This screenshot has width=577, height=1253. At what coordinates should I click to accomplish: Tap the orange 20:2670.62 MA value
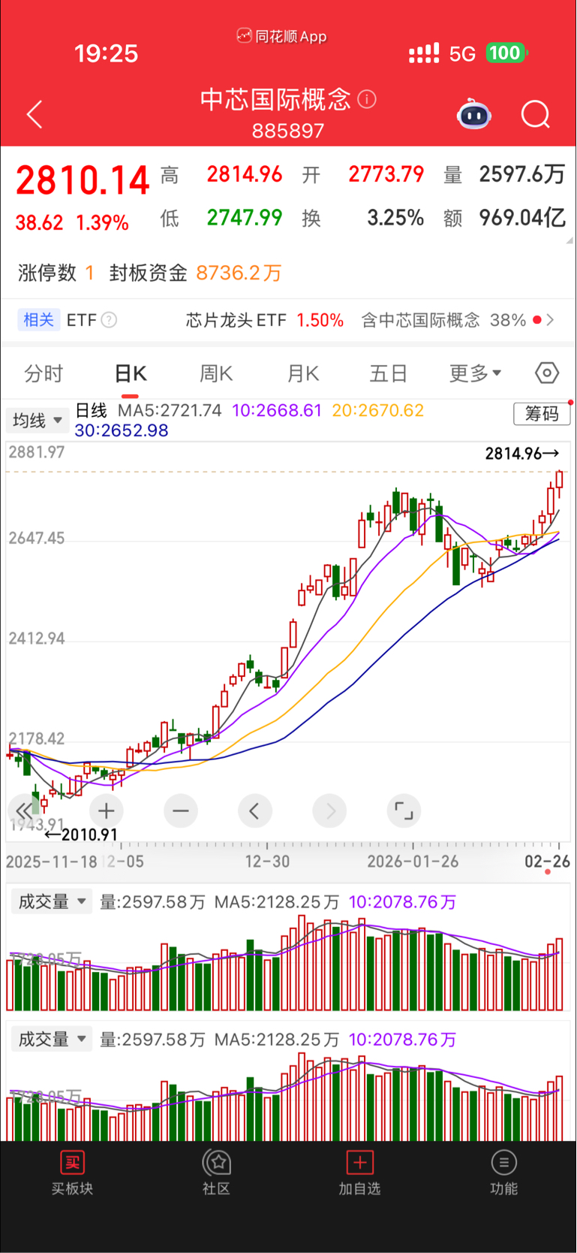click(x=378, y=410)
